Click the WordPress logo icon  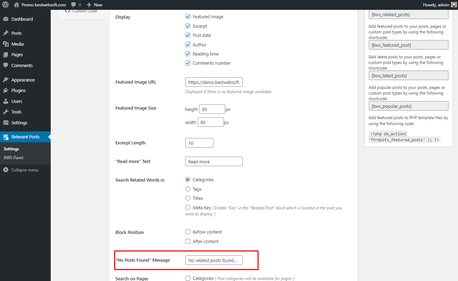[5, 5]
